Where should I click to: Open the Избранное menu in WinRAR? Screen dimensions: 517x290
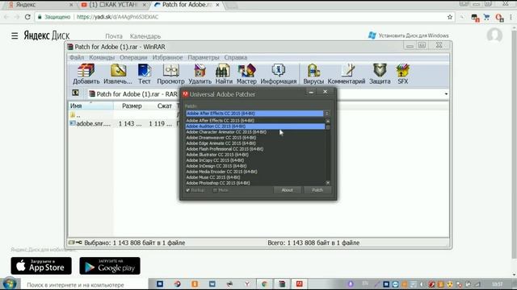pyautogui.click(x=167, y=57)
